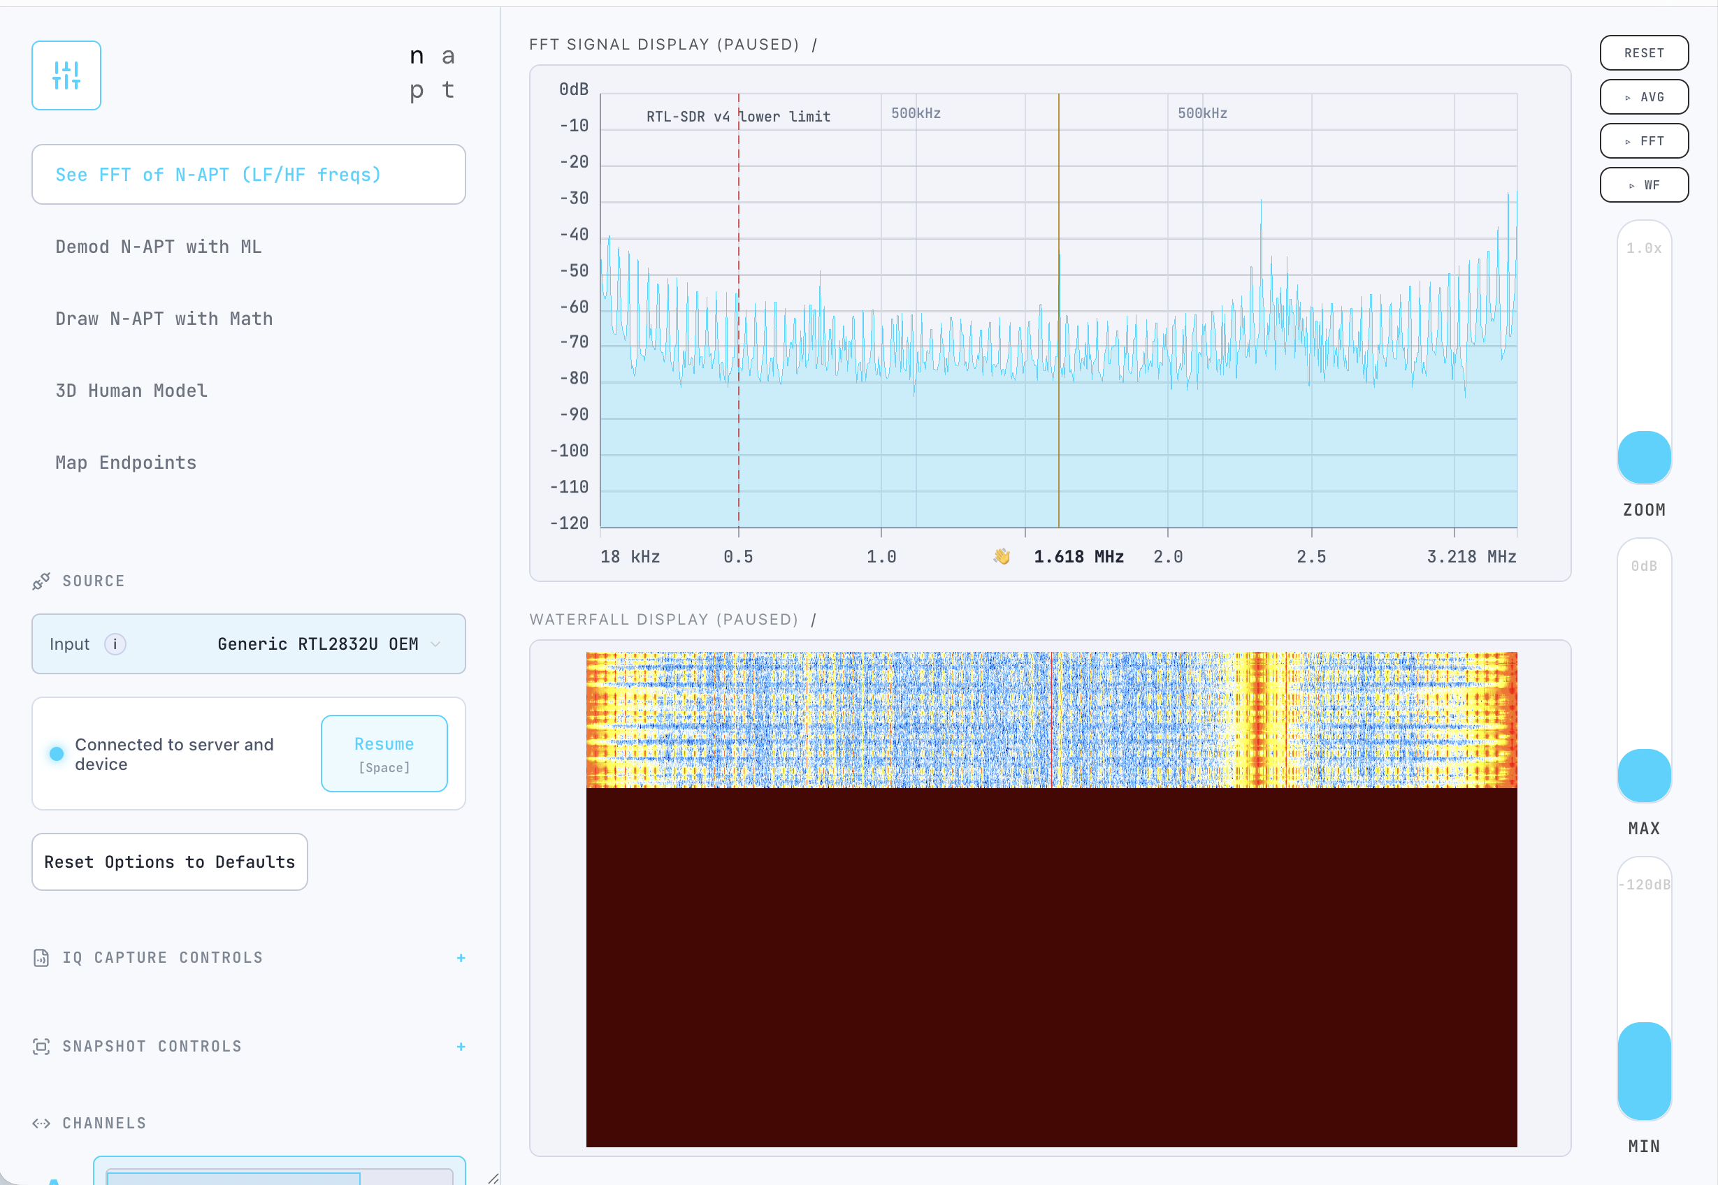
Task: Click the Channels code-bracket icon
Action: point(43,1123)
